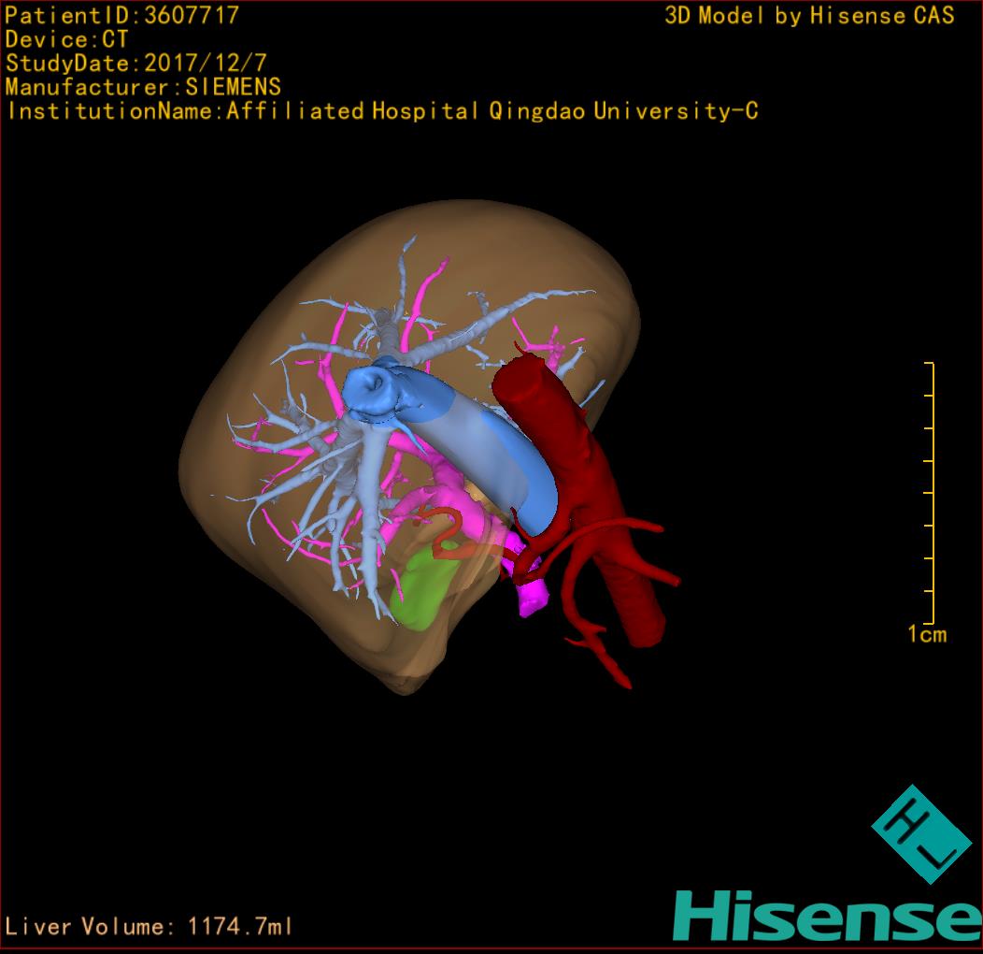
Task: Click the PatientID:3607717 text
Action: 121,15
